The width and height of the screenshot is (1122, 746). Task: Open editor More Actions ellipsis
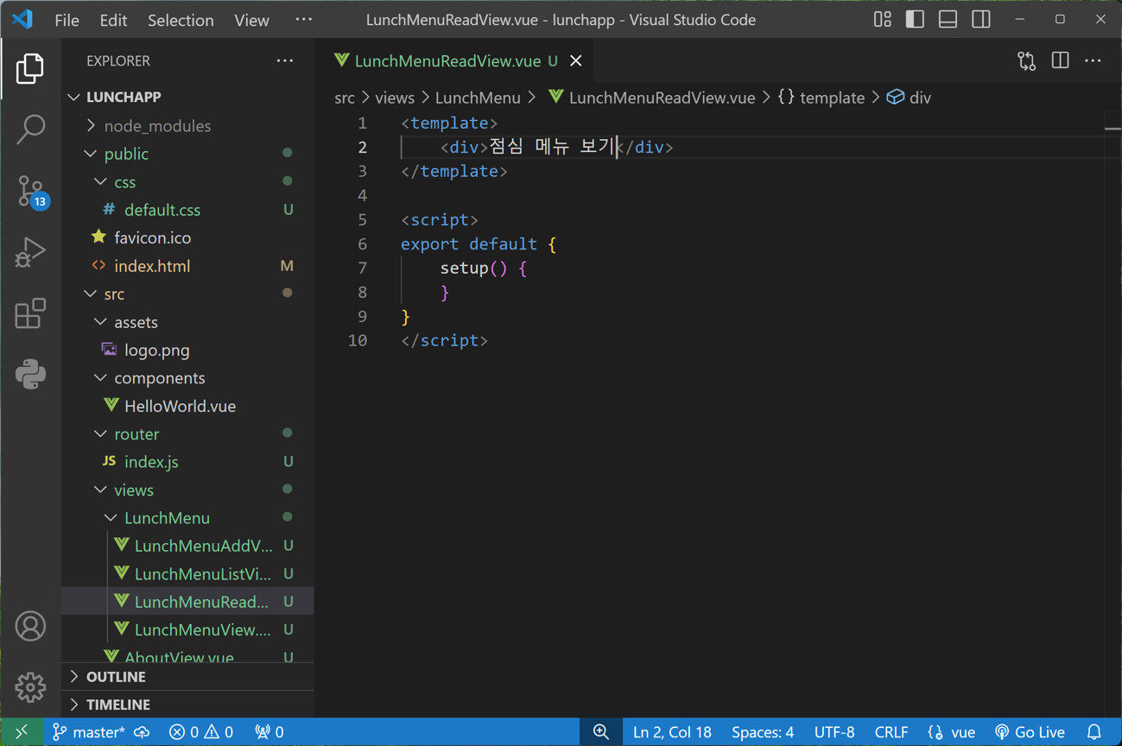(1093, 60)
